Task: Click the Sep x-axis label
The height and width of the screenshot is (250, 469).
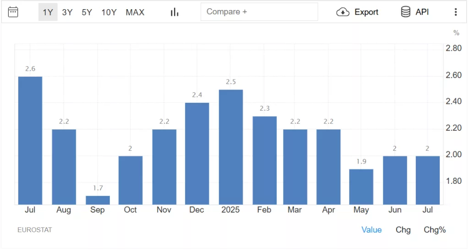Action: [x=98, y=210]
